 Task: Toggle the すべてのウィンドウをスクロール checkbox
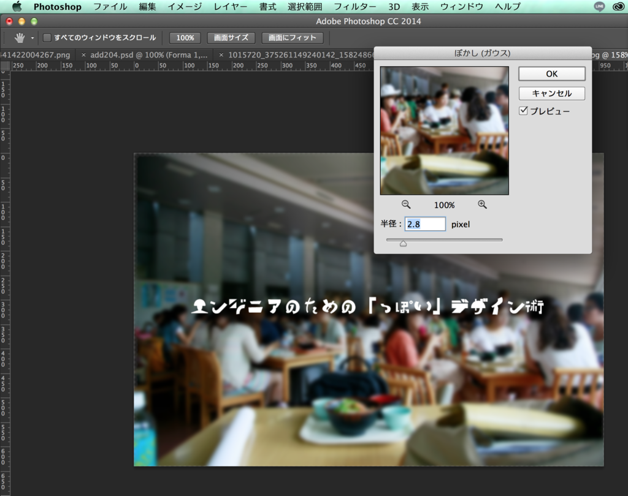coord(47,38)
